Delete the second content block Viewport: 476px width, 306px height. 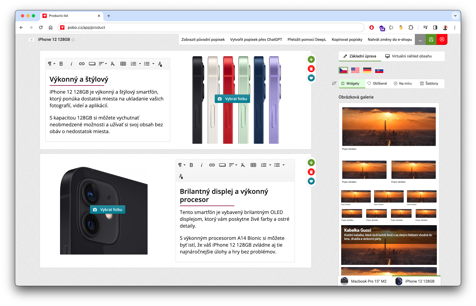(x=311, y=172)
